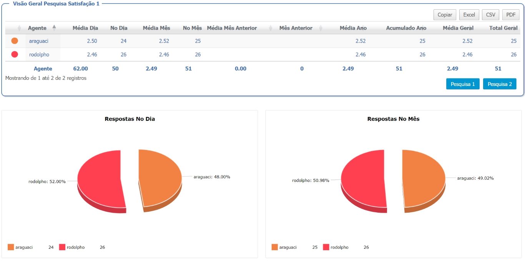Switch to Pesquisa 1
Image resolution: width=525 pixels, height=261 pixels.
pyautogui.click(x=463, y=84)
